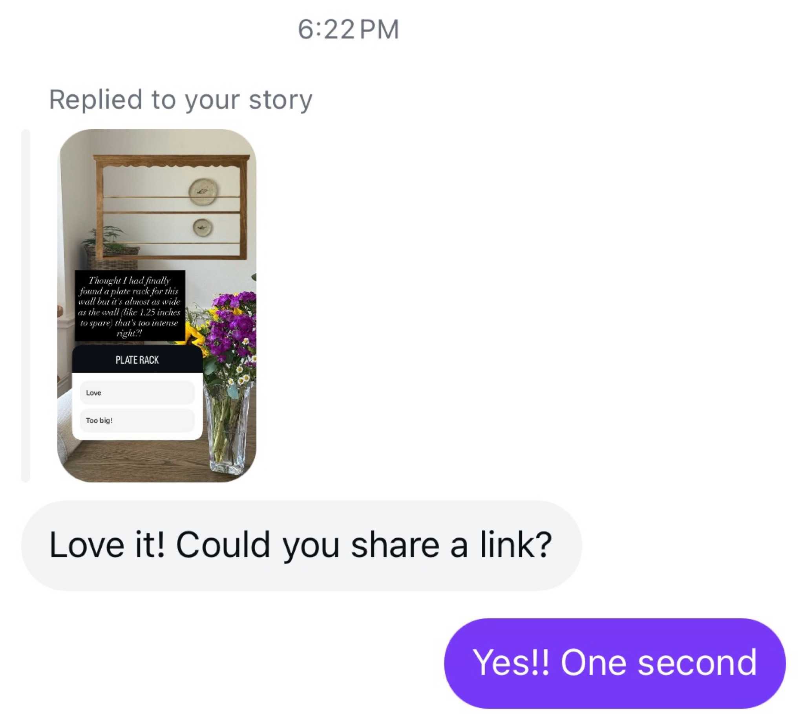This screenshot has height=721, width=804.
Task: Select the "Love" poll option
Action: (x=137, y=392)
